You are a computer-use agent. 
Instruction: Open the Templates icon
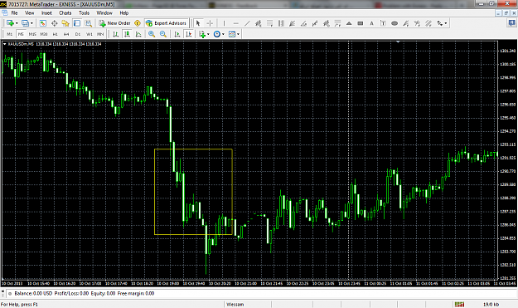tap(232, 34)
